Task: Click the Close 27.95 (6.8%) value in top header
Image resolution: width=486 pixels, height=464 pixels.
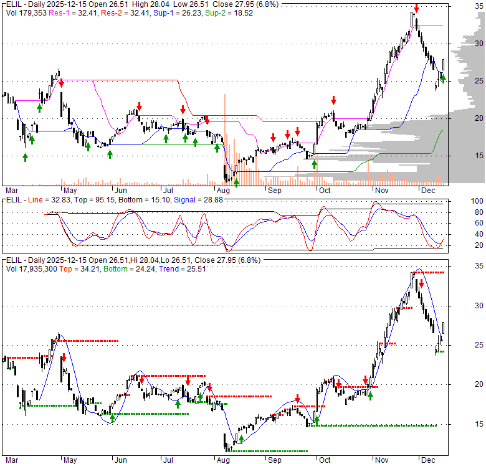Action: tap(245, 4)
